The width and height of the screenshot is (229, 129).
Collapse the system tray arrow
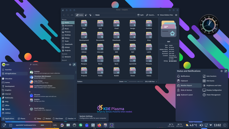pos(211,125)
